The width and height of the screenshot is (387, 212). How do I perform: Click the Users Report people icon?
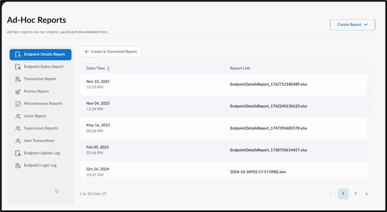pyautogui.click(x=18, y=116)
